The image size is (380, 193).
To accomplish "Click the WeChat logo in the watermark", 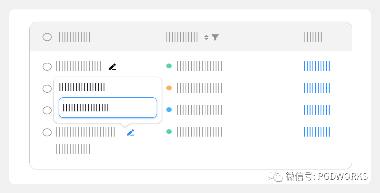I will click(275, 176).
